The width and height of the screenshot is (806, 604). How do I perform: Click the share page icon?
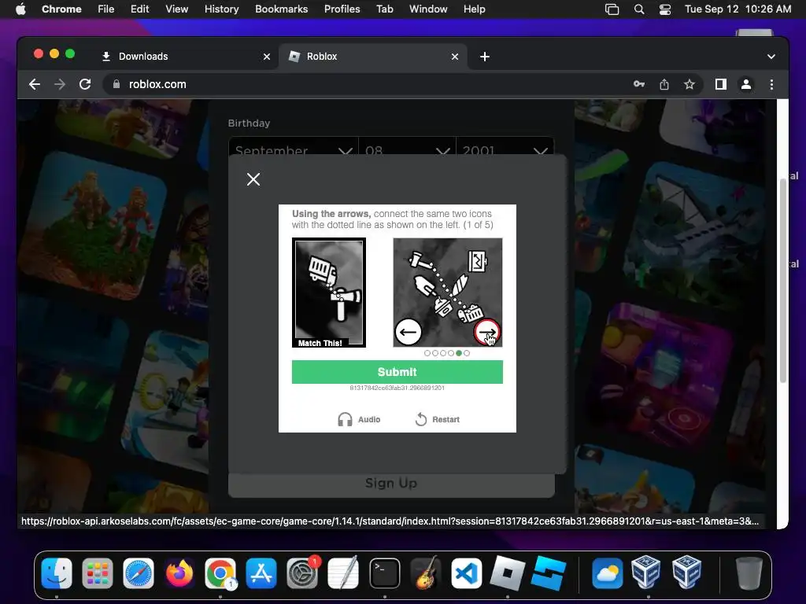(664, 84)
